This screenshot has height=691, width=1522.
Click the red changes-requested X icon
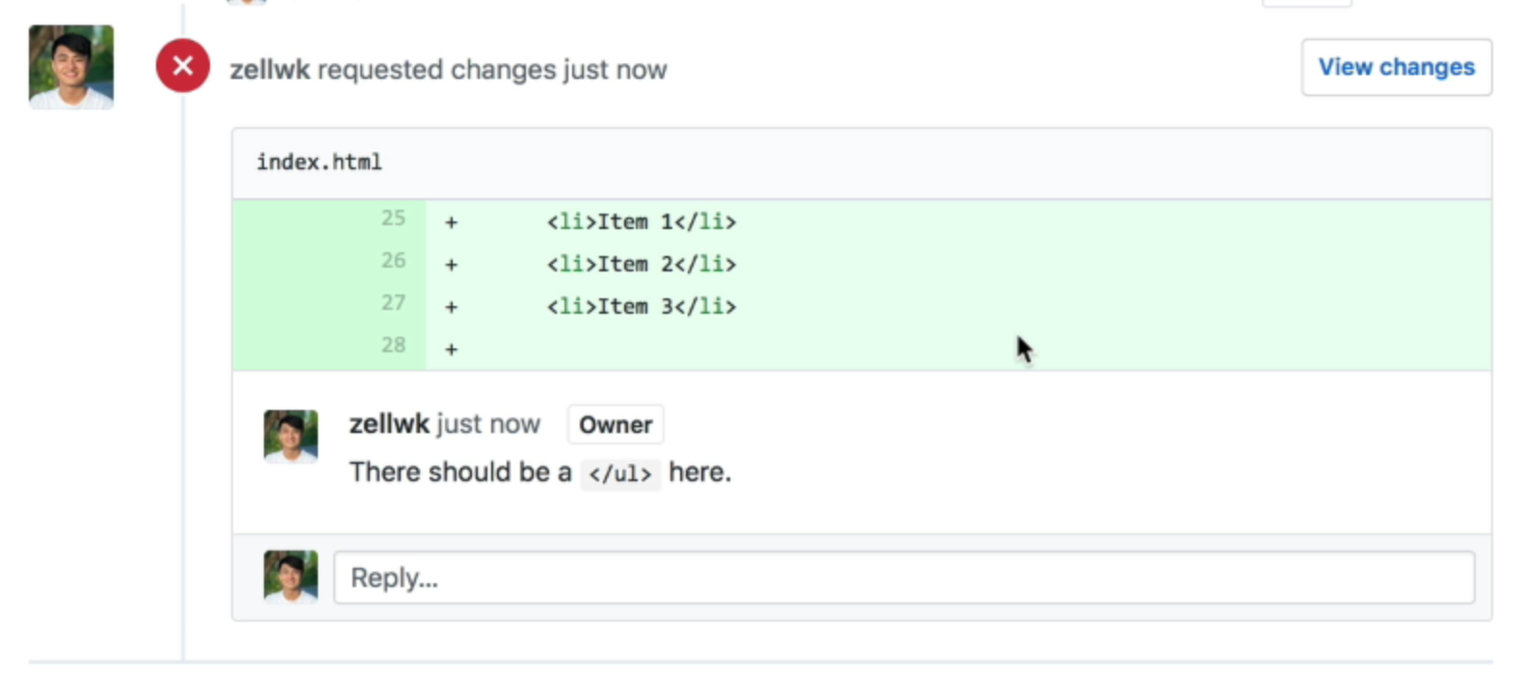[182, 65]
